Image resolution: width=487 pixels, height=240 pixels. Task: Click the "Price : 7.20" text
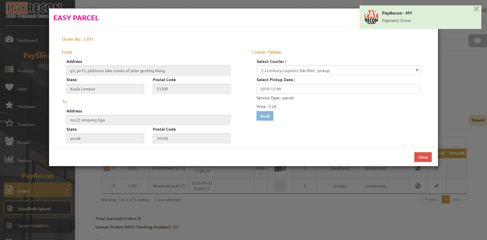pyautogui.click(x=267, y=107)
